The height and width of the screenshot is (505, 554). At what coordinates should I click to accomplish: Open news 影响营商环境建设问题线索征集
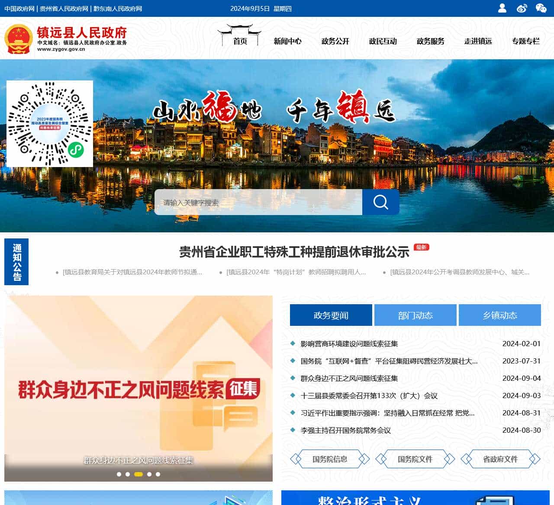[x=349, y=344]
